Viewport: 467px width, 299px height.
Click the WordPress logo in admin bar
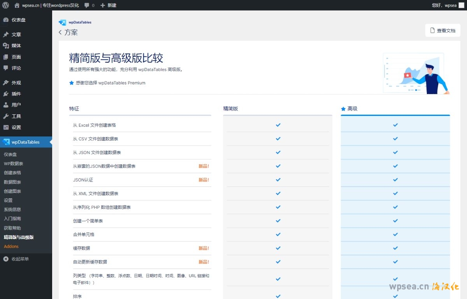tap(5, 5)
